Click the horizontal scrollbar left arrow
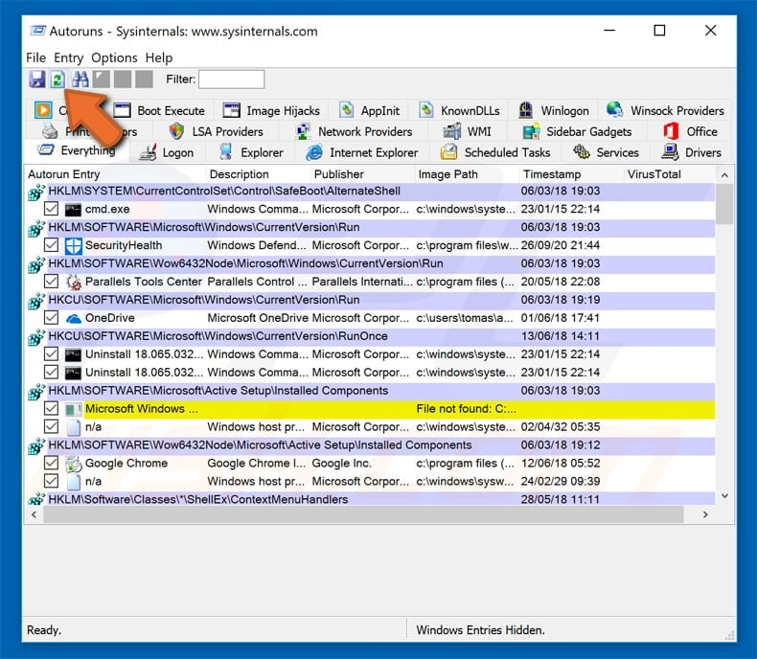 [34, 514]
